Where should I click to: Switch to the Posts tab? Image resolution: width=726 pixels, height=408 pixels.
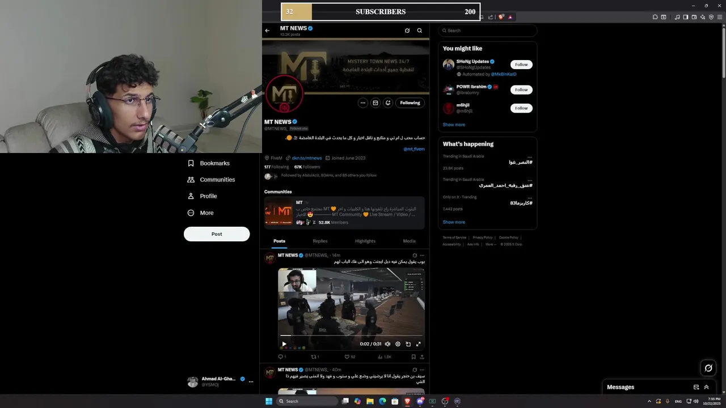pyautogui.click(x=279, y=241)
